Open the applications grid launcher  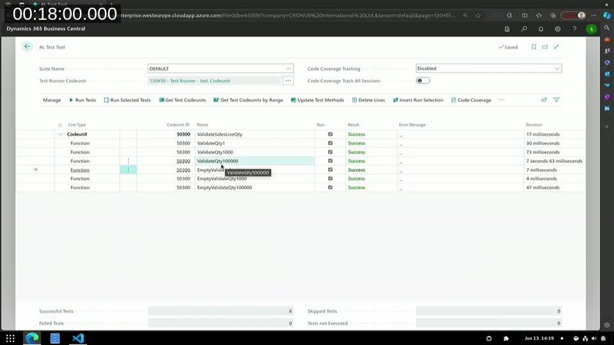[10, 338]
